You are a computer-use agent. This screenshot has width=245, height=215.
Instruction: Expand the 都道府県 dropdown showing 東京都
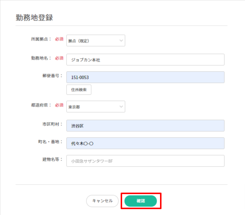(x=96, y=107)
